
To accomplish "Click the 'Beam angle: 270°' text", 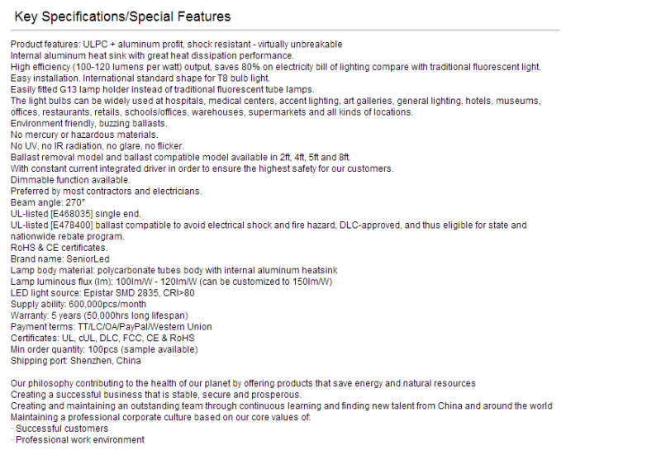I will [48, 202].
